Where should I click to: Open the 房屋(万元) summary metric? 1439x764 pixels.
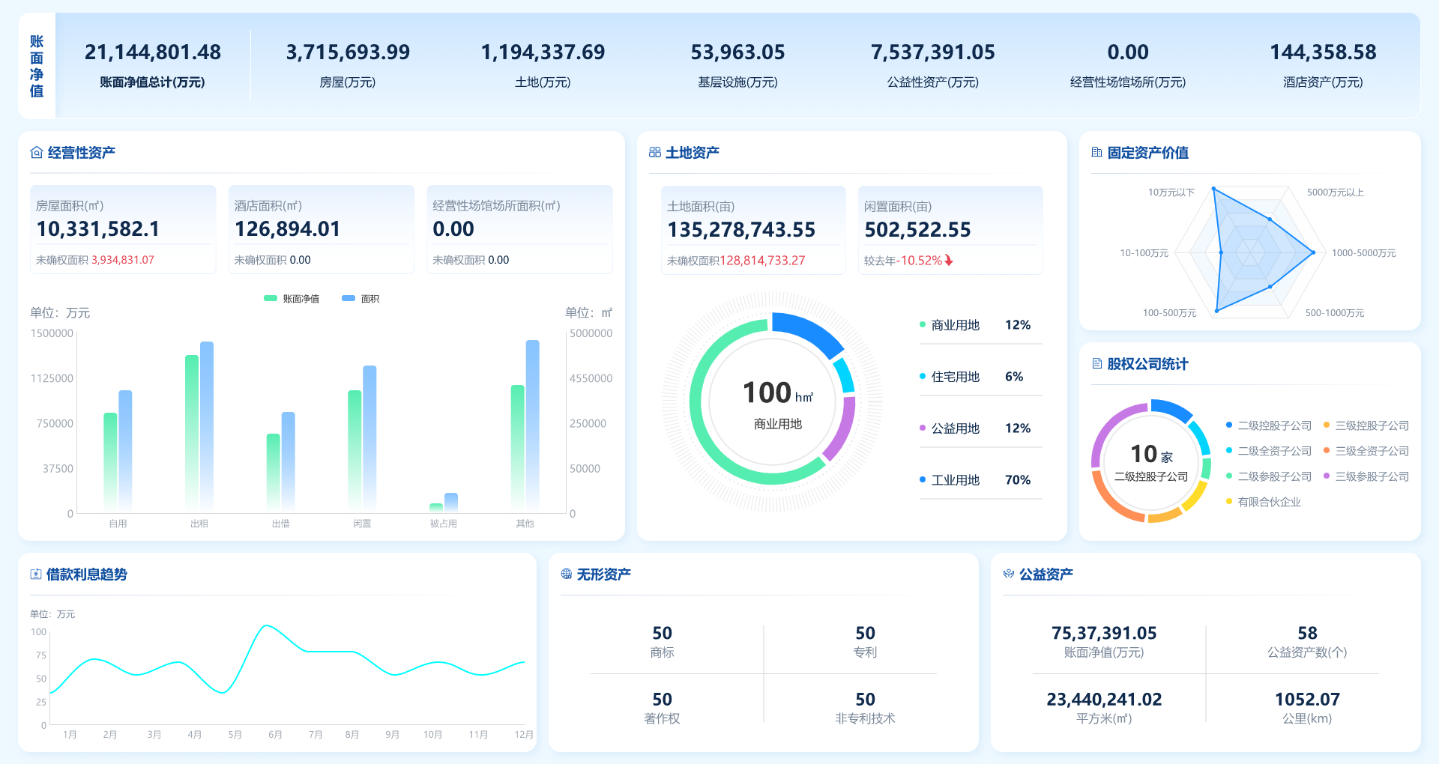pos(348,64)
